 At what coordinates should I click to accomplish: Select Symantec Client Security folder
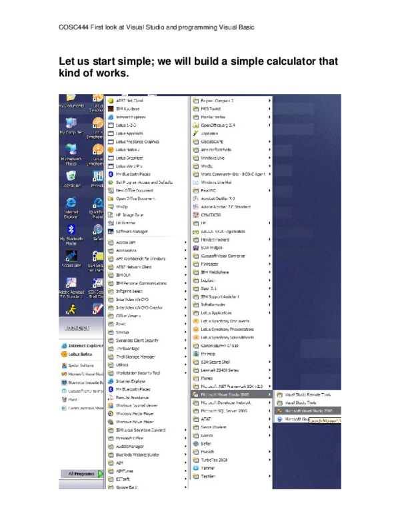(x=133, y=340)
